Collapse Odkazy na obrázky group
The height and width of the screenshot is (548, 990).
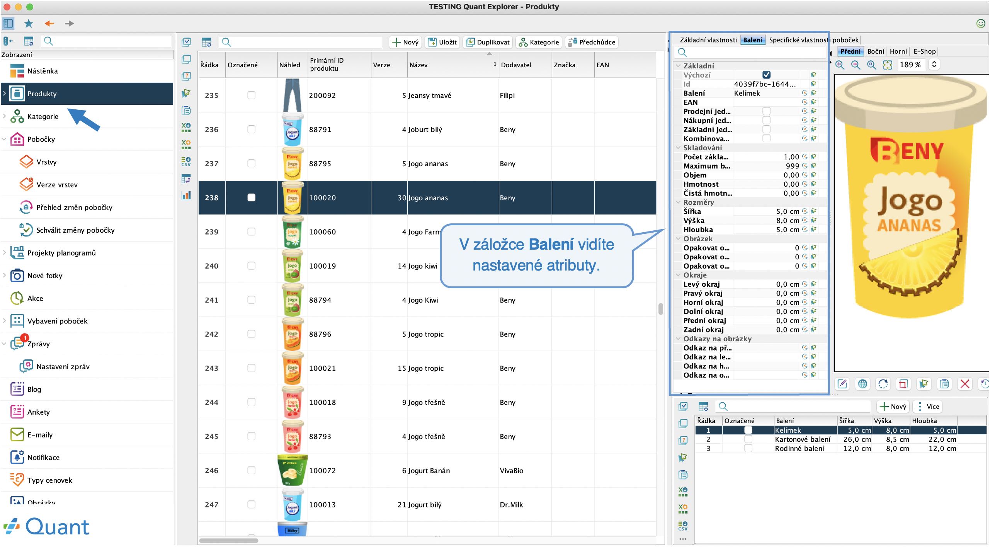point(678,339)
